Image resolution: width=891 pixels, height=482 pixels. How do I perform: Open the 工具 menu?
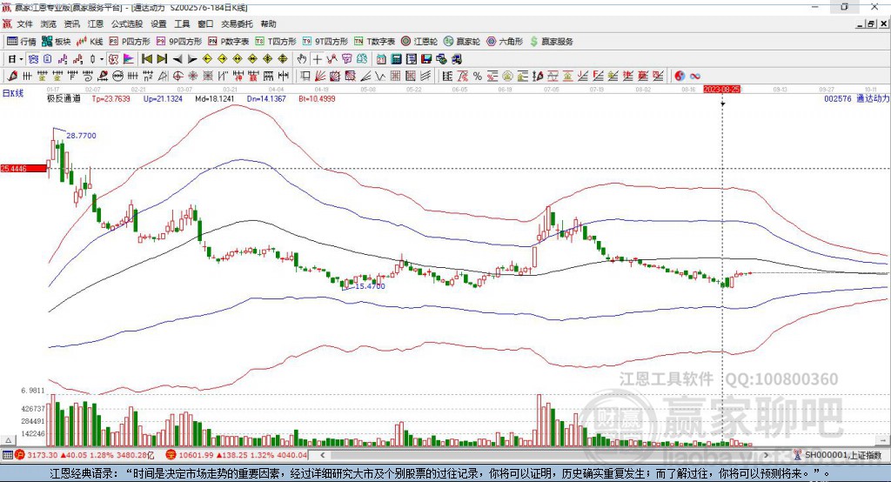182,23
